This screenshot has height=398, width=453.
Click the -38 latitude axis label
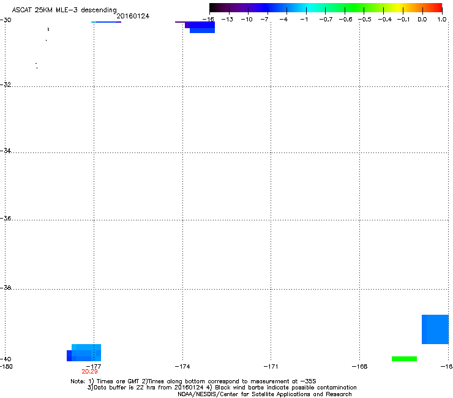[6, 287]
